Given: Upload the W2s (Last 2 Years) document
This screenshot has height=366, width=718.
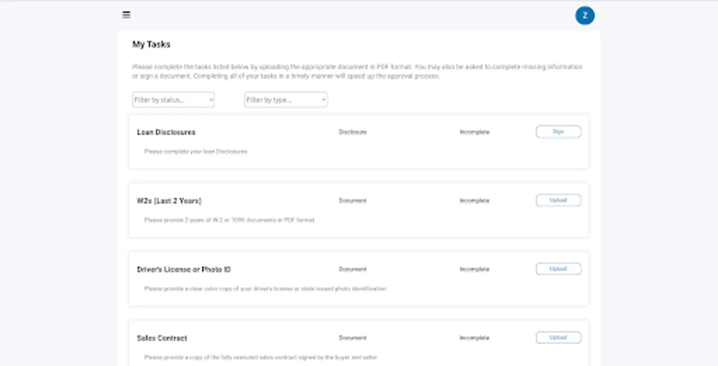Looking at the screenshot, I should [x=558, y=200].
